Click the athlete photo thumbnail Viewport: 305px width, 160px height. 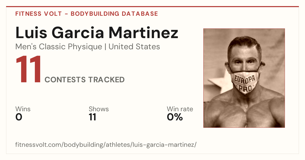click(244, 78)
